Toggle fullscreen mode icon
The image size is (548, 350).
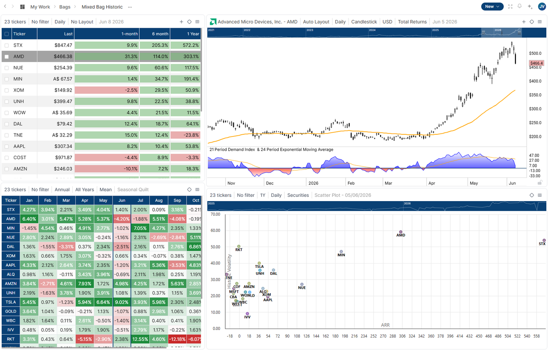pyautogui.click(x=510, y=6)
